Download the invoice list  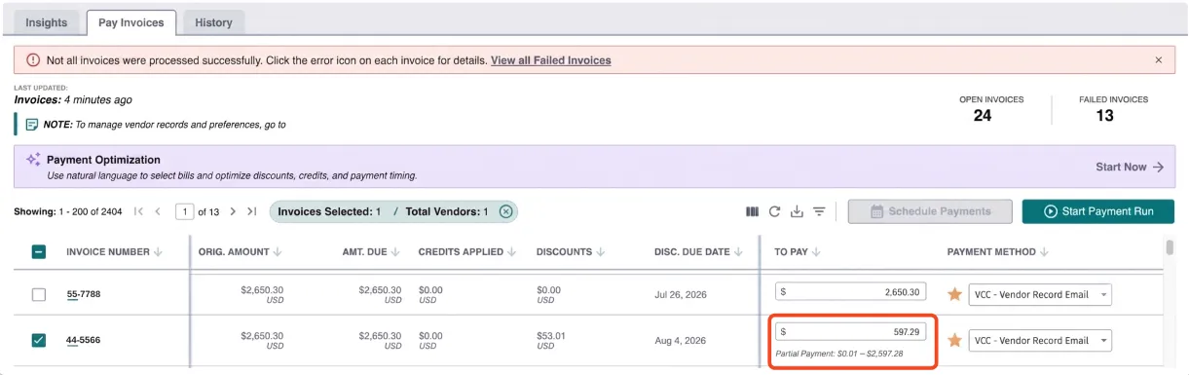(x=797, y=211)
